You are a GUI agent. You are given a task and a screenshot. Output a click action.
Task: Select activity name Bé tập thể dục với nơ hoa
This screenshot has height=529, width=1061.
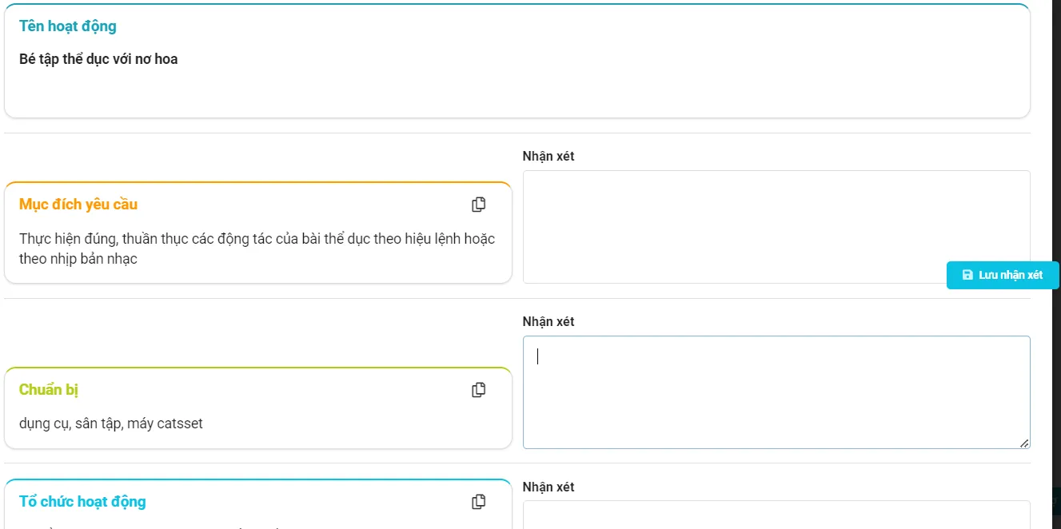click(98, 59)
